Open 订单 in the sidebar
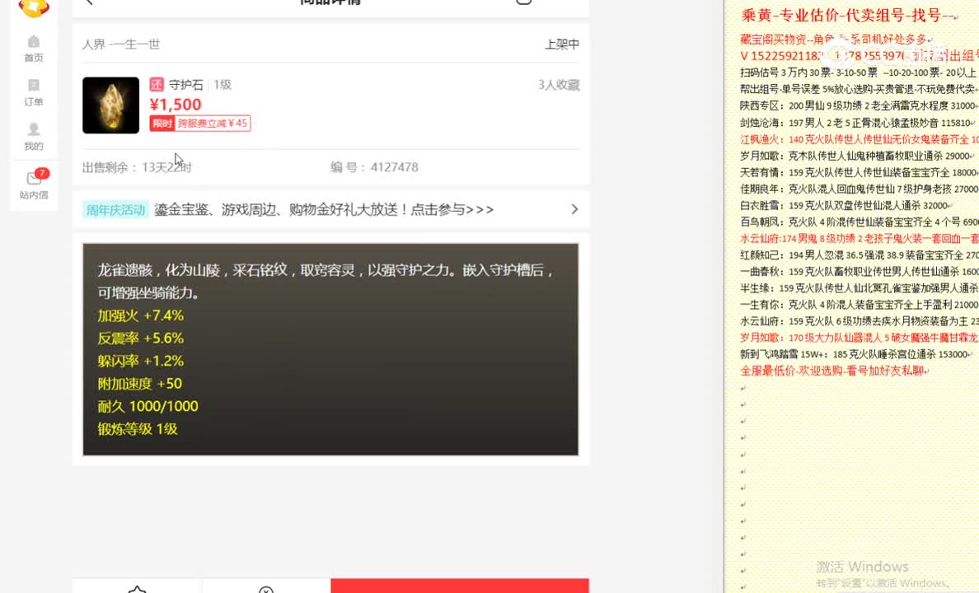This screenshot has width=979, height=593. tap(34, 92)
